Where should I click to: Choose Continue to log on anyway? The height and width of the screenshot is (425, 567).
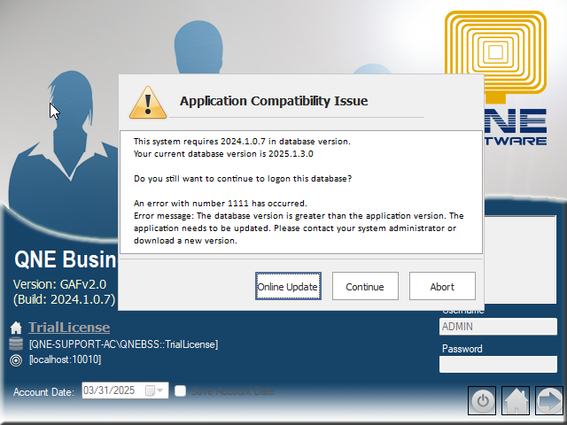click(x=365, y=286)
